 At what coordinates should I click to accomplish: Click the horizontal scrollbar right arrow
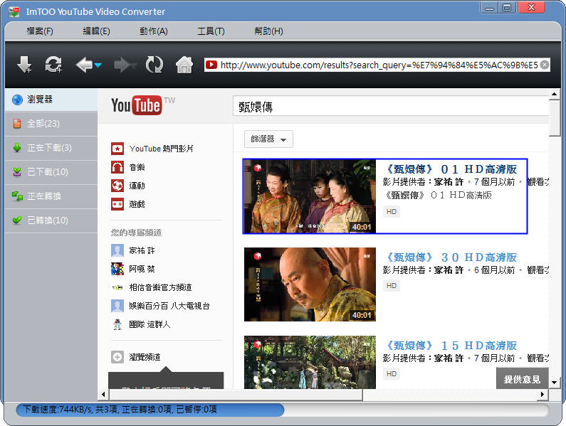[543, 394]
